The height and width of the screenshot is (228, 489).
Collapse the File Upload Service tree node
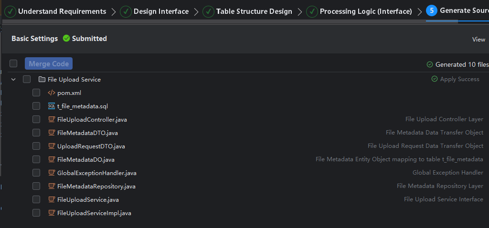pos(13,80)
